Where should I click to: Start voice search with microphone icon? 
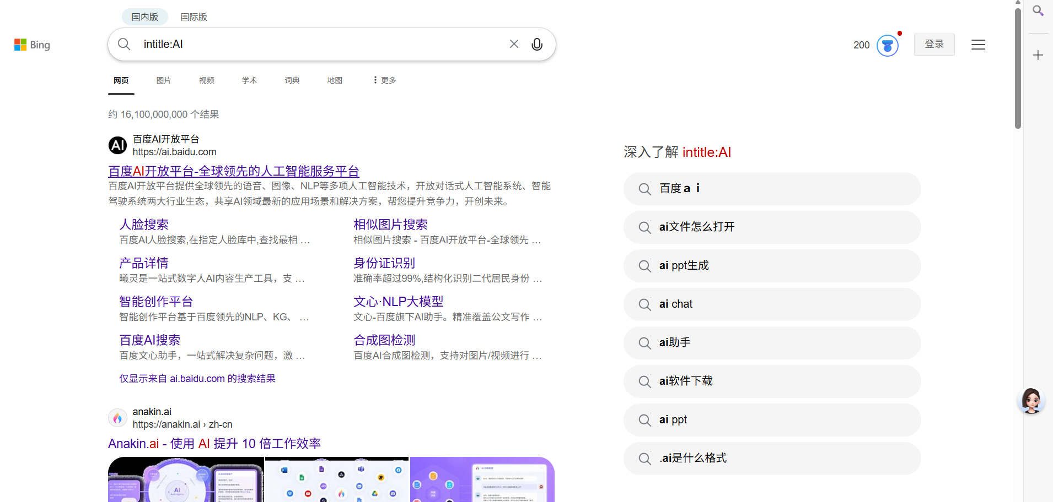coord(537,44)
